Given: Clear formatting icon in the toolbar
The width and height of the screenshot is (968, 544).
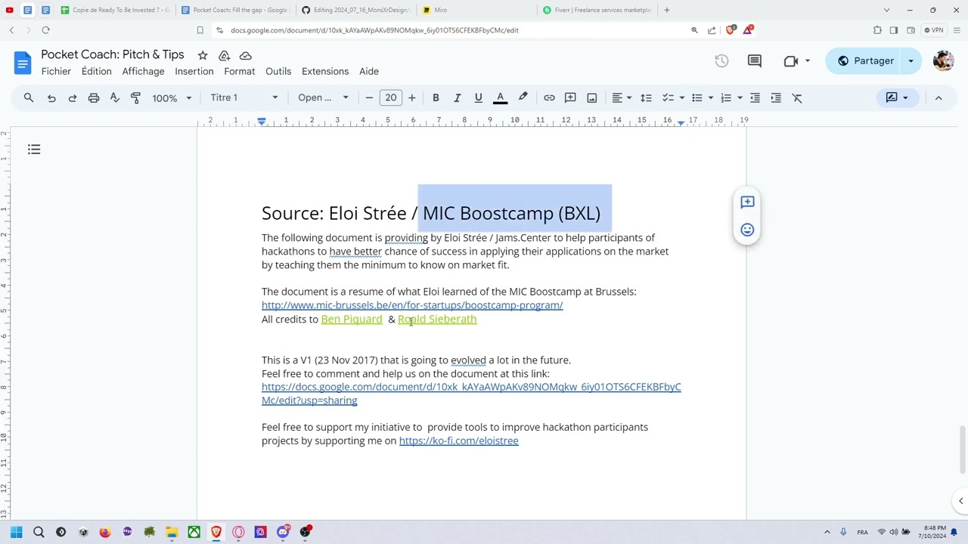Looking at the screenshot, I should tap(797, 97).
